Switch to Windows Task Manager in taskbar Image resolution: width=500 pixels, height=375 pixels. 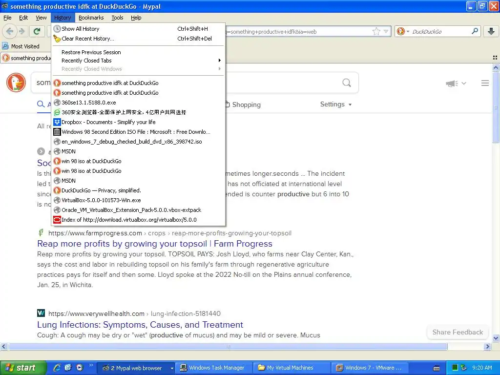pyautogui.click(x=214, y=368)
